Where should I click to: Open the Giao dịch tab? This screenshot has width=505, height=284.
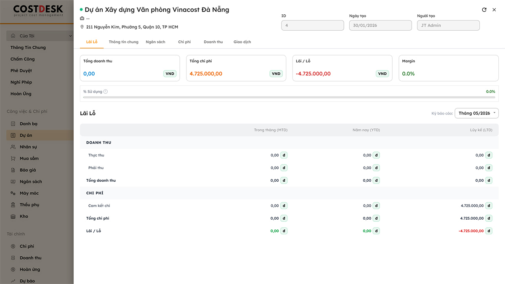[242, 42]
